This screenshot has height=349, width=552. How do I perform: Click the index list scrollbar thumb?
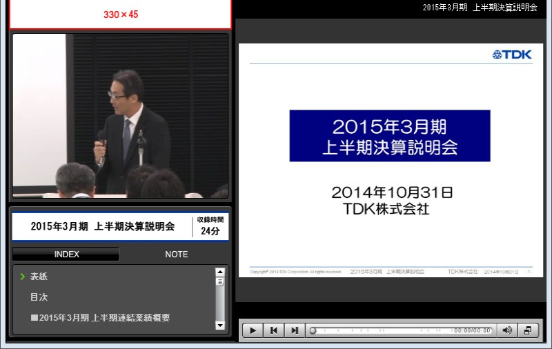point(220,282)
